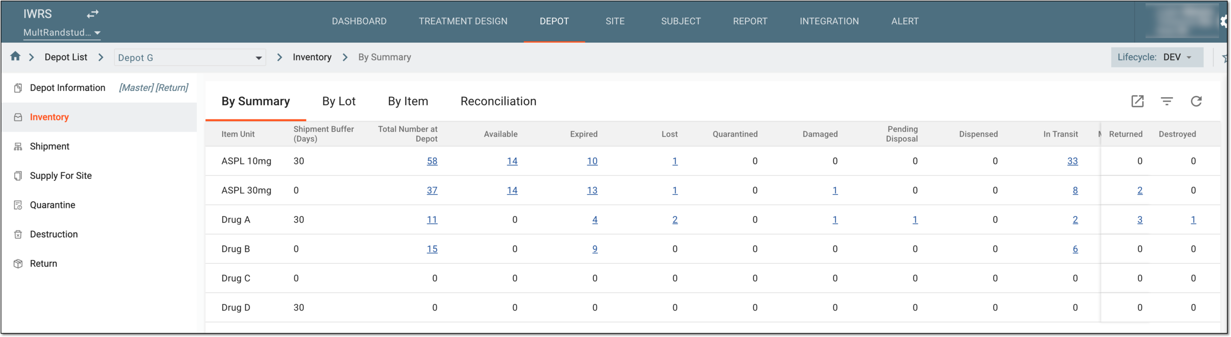The height and width of the screenshot is (337, 1231).
Task: Open Drug A total at depot 11
Action: pos(432,220)
